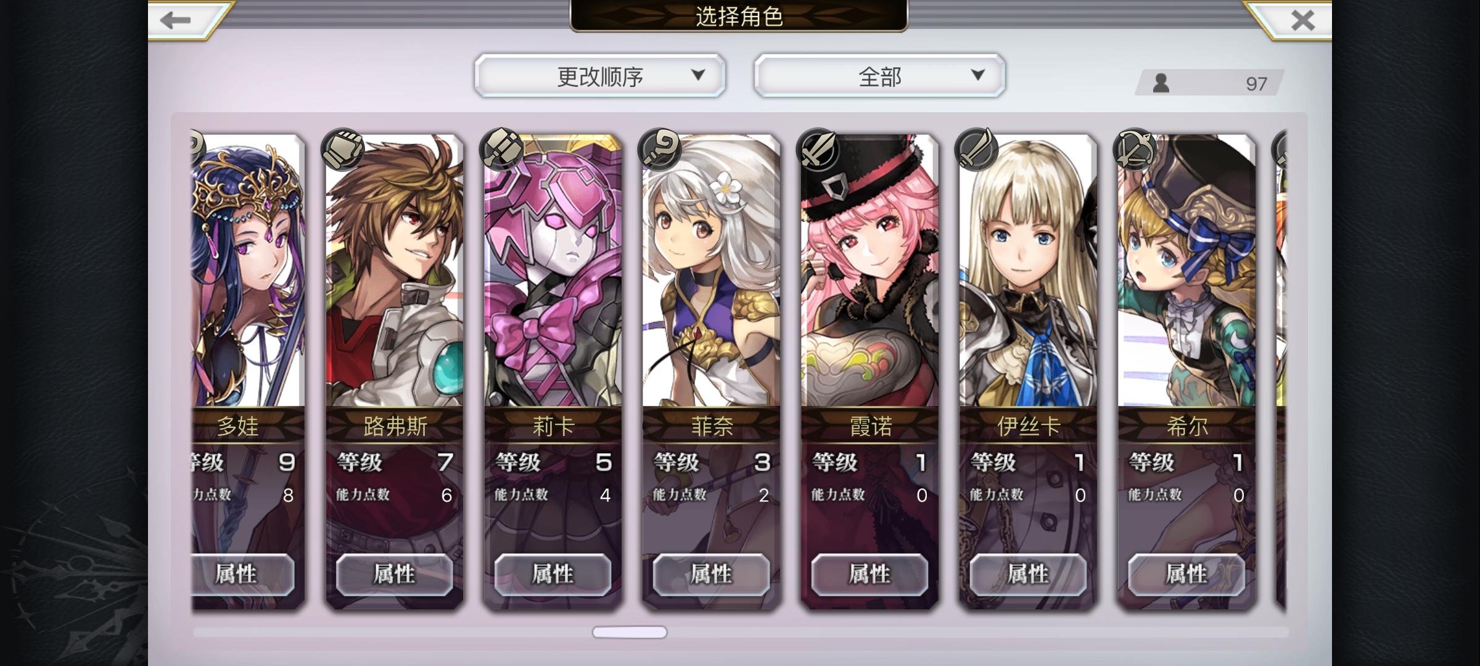Click the horizontal scrollbar thumb
Image resolution: width=1480 pixels, height=666 pixels.
[x=630, y=632]
